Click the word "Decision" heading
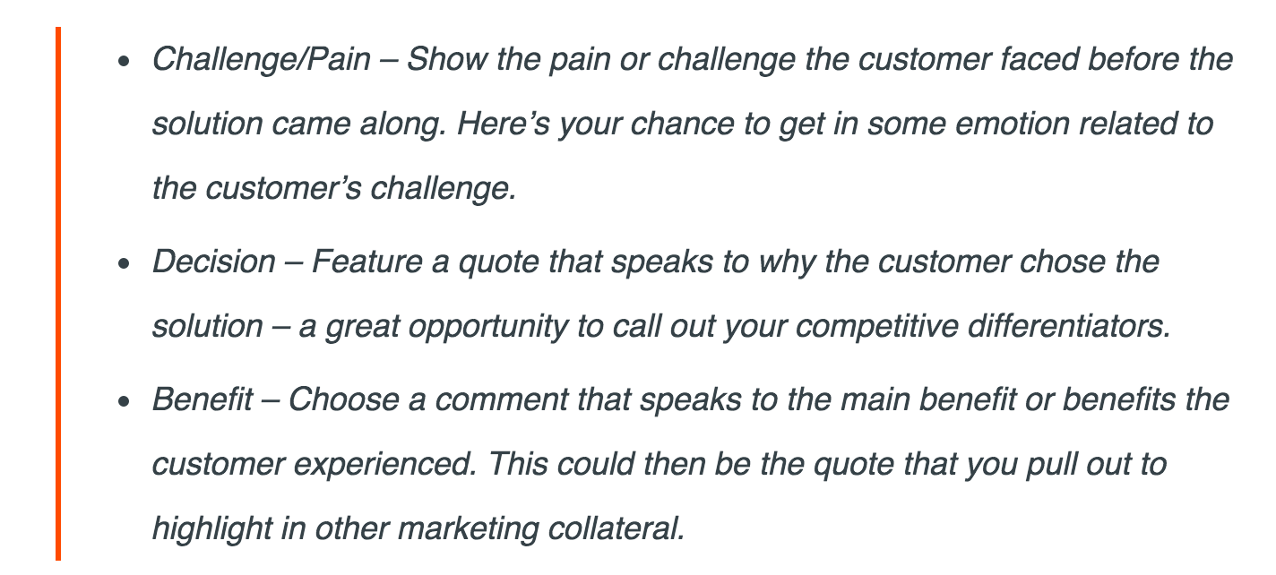Image resolution: width=1276 pixels, height=575 pixels. point(214,262)
